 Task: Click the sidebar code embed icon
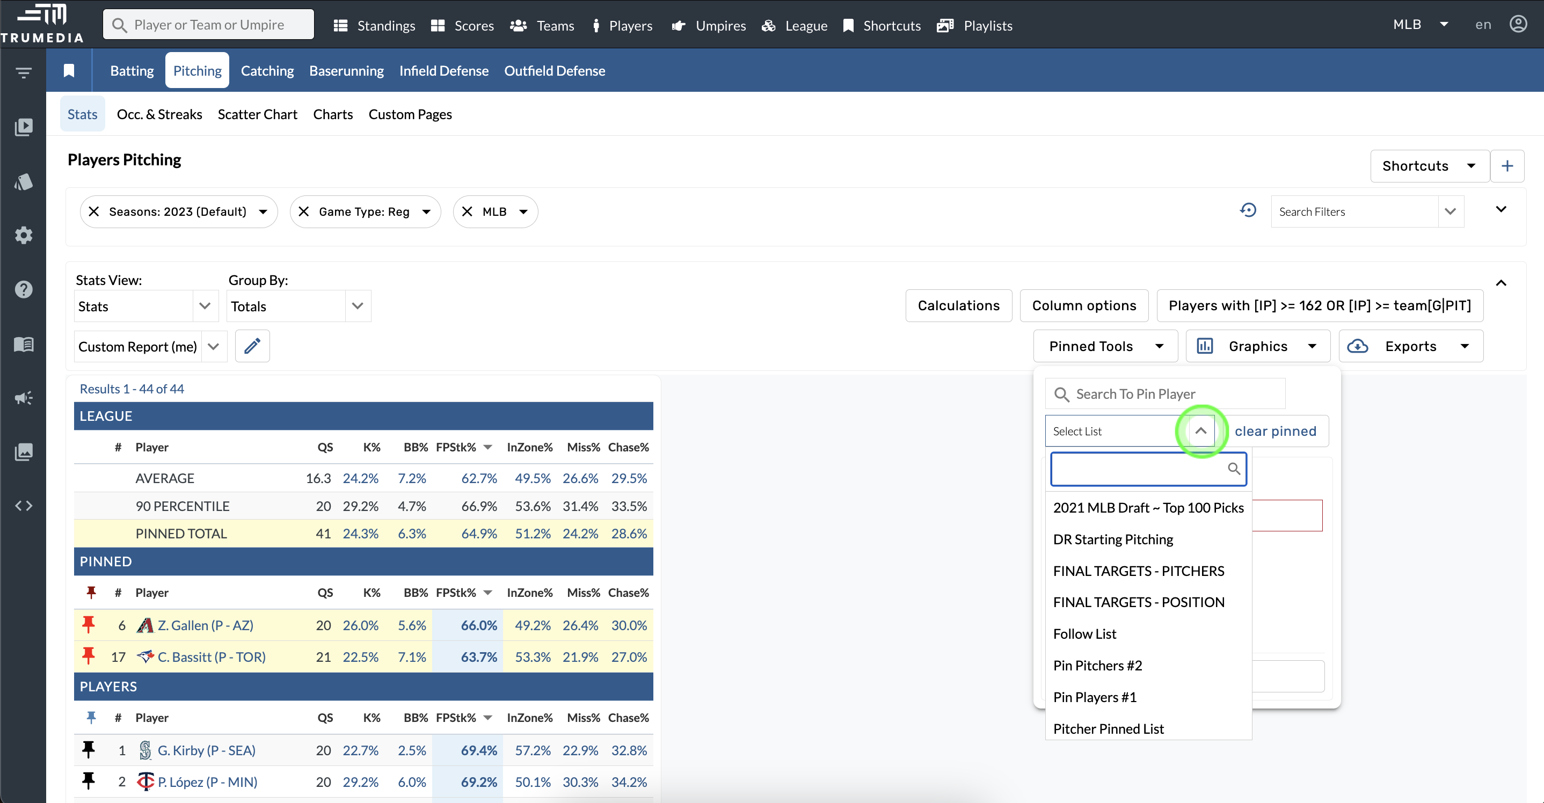click(24, 506)
